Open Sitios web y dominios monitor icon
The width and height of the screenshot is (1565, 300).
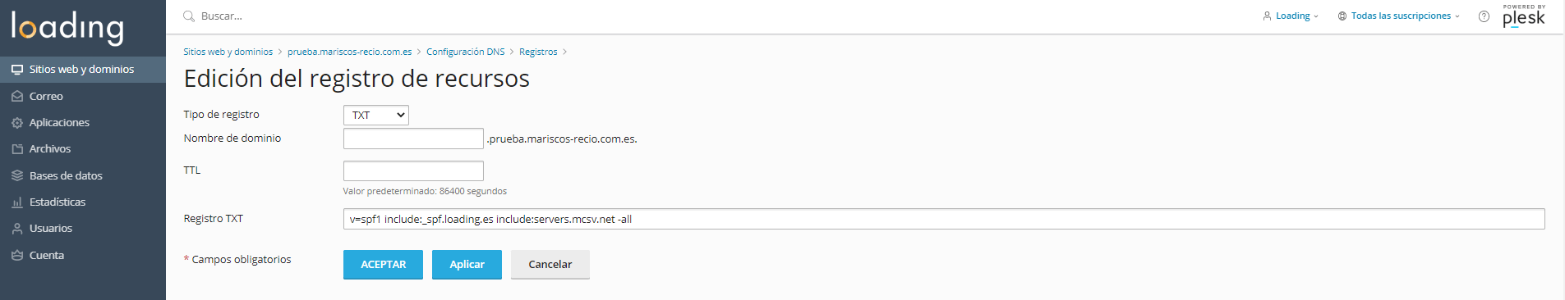[x=17, y=70]
